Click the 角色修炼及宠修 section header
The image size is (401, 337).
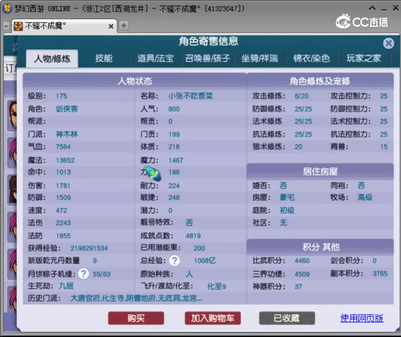click(320, 81)
